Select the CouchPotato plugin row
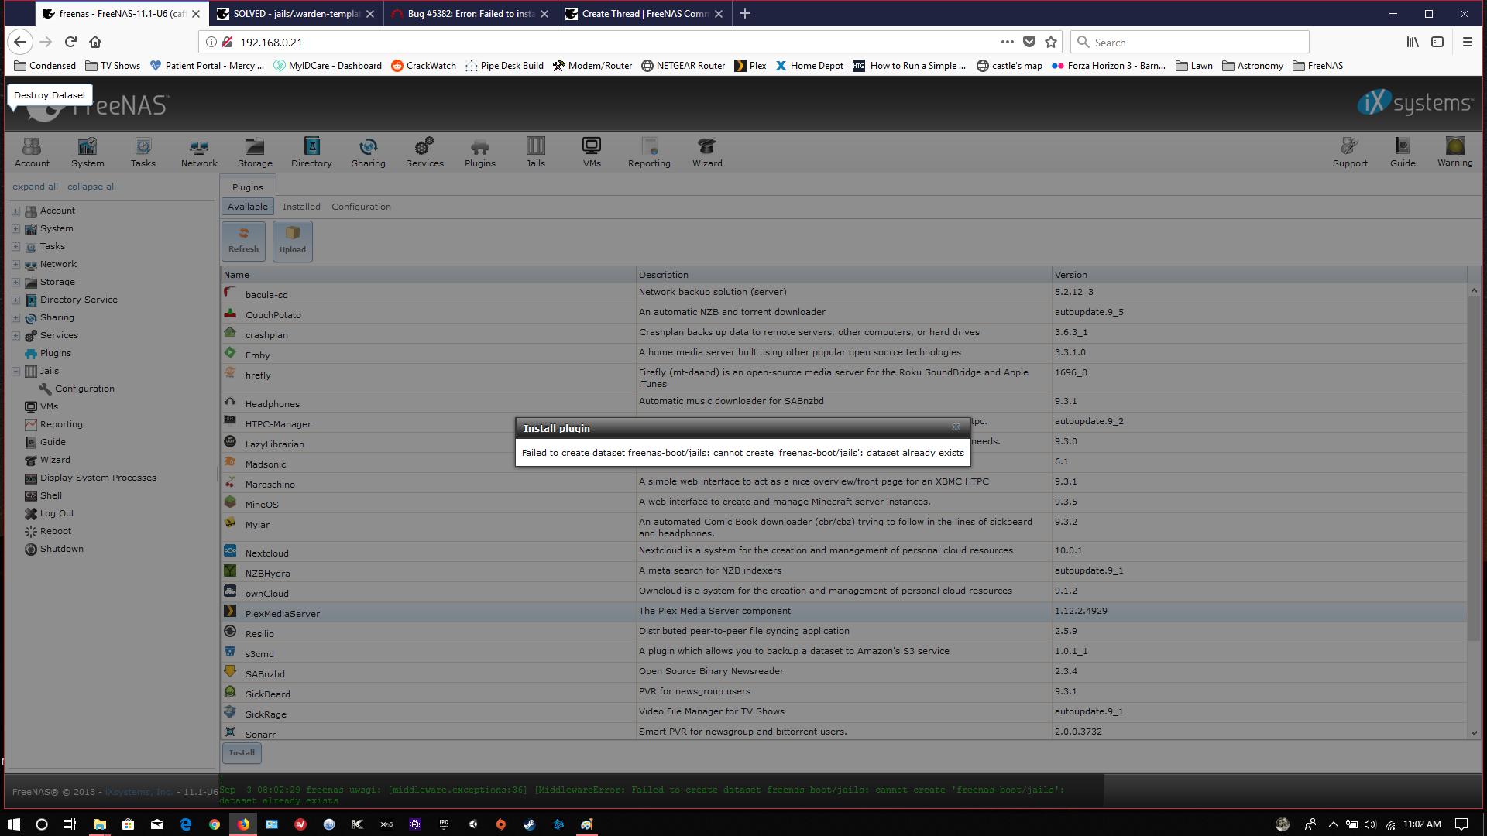The height and width of the screenshot is (836, 1487). pos(844,313)
